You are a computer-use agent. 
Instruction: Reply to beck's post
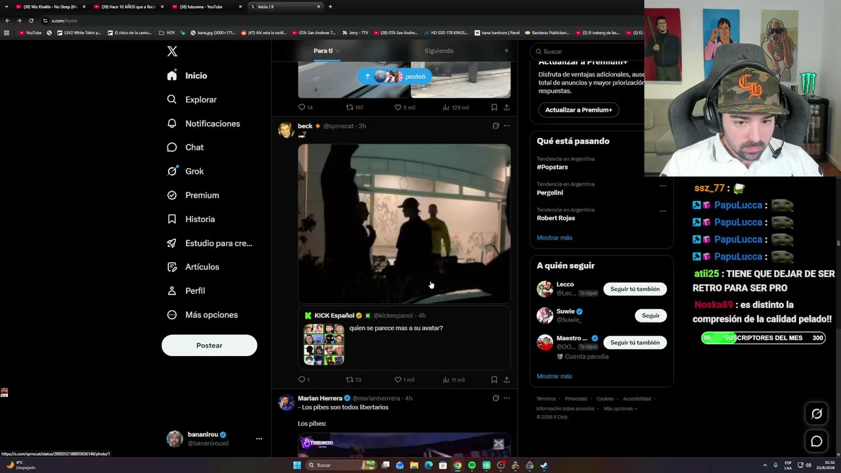tap(304, 380)
